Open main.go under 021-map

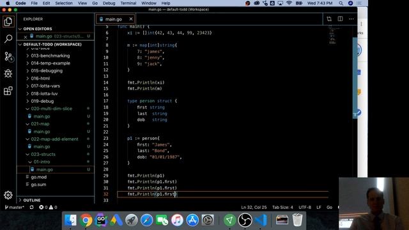tap(42, 132)
